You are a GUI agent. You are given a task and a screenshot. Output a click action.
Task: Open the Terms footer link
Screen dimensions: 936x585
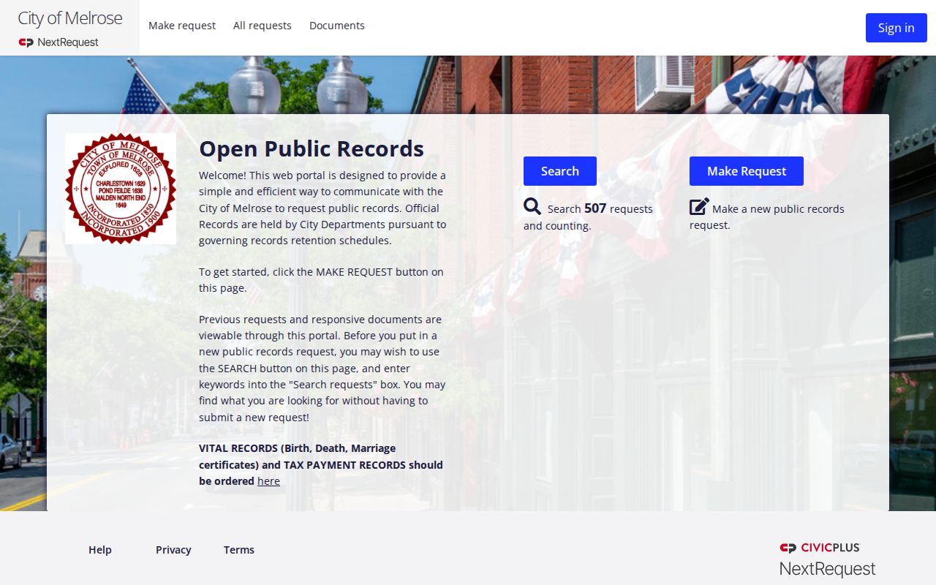pos(239,550)
